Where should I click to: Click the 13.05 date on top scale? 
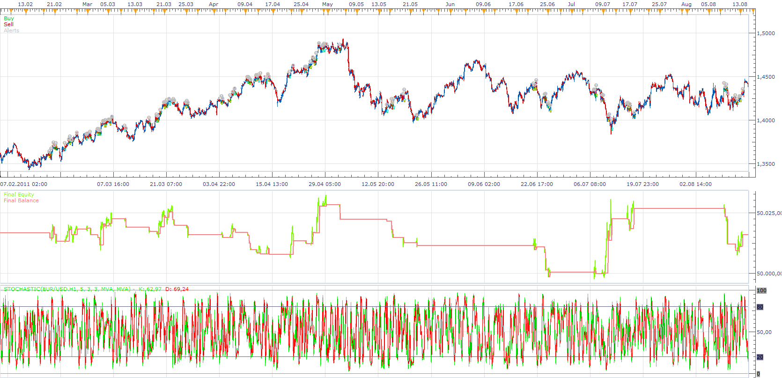point(379,4)
